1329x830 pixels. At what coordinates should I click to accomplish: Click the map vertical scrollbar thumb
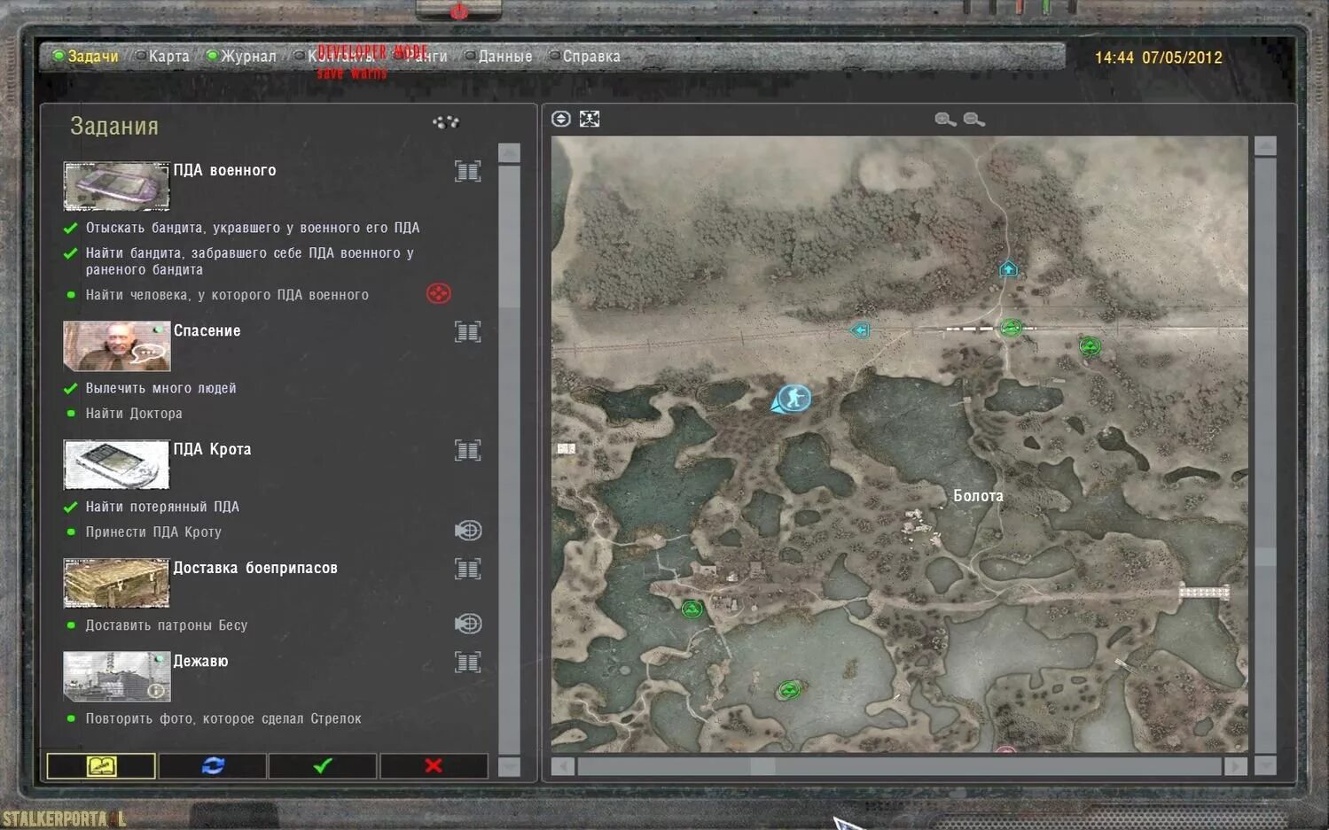point(1265,556)
